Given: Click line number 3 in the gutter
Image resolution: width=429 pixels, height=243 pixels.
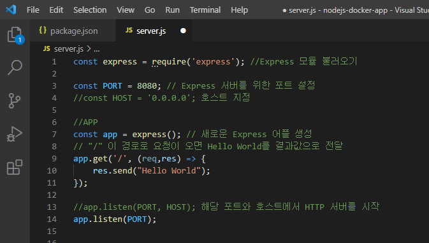Looking at the screenshot, I should [x=54, y=86].
